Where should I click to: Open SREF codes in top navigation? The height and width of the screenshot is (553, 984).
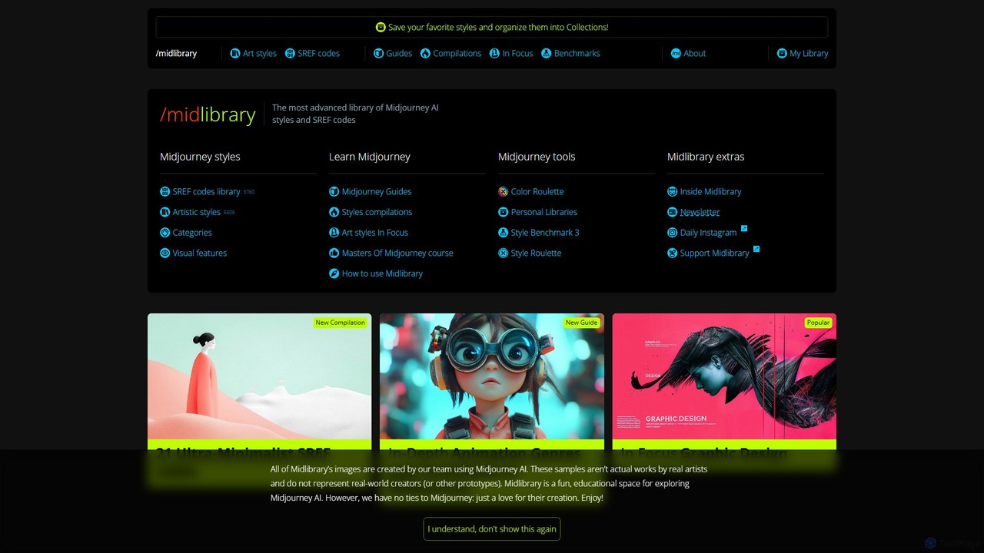pyautogui.click(x=318, y=53)
